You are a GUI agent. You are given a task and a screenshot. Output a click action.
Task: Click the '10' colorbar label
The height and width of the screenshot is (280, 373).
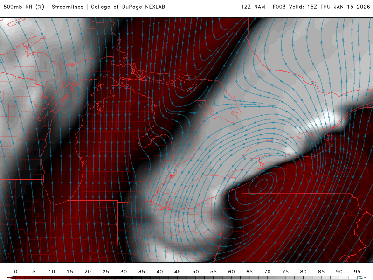tap(52, 272)
